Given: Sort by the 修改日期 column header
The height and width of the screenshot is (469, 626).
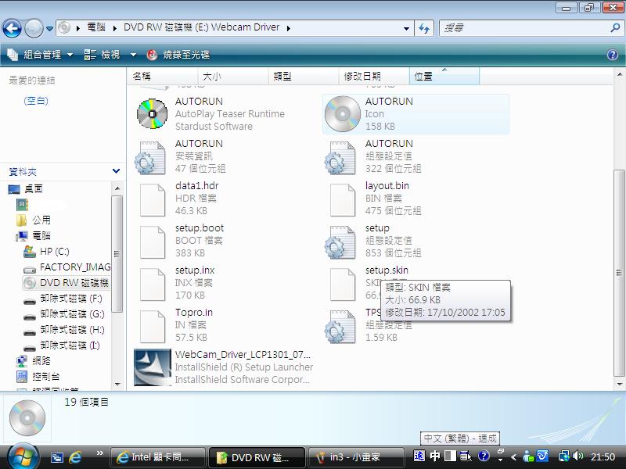Looking at the screenshot, I should 374,76.
